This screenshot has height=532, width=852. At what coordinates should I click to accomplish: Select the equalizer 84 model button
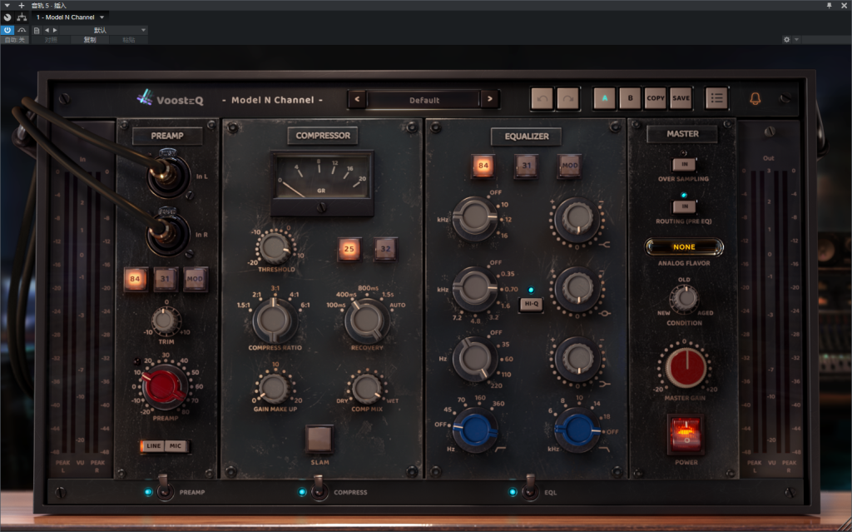[x=483, y=166]
